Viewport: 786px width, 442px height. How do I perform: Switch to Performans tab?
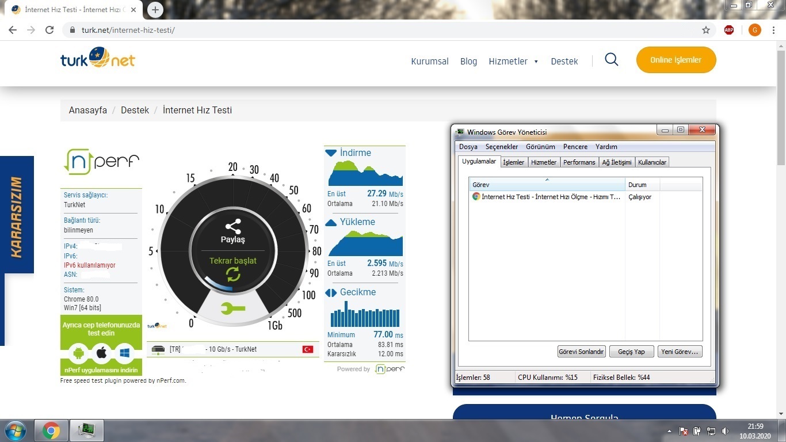(x=579, y=162)
